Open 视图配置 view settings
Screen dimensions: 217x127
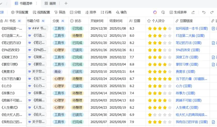[41, 12]
